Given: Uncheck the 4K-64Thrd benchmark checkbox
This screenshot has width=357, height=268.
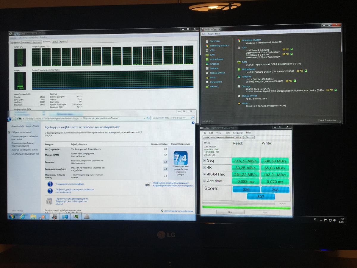Looking at the screenshot, I should 204,174.
